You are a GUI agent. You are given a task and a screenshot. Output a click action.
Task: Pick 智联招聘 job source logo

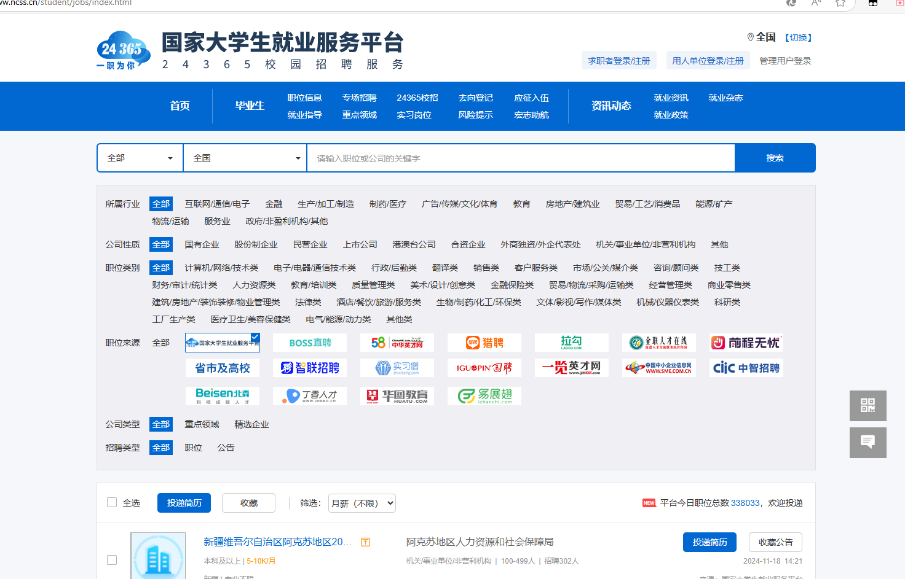[310, 368]
